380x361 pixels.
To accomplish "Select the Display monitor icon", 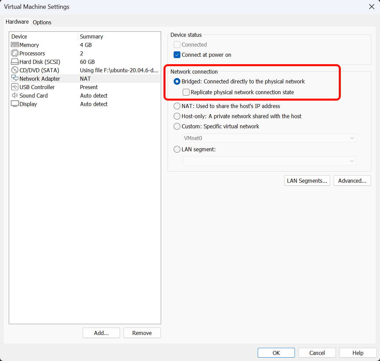I will coord(15,104).
